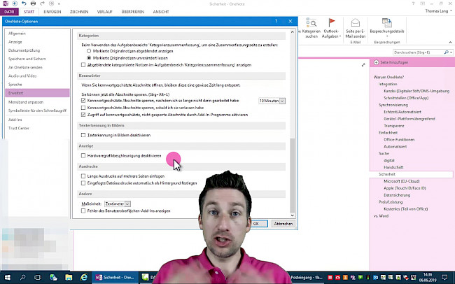Switch to the ANSICHT ribbon tab
This screenshot has height=284, width=455.
click(161, 12)
